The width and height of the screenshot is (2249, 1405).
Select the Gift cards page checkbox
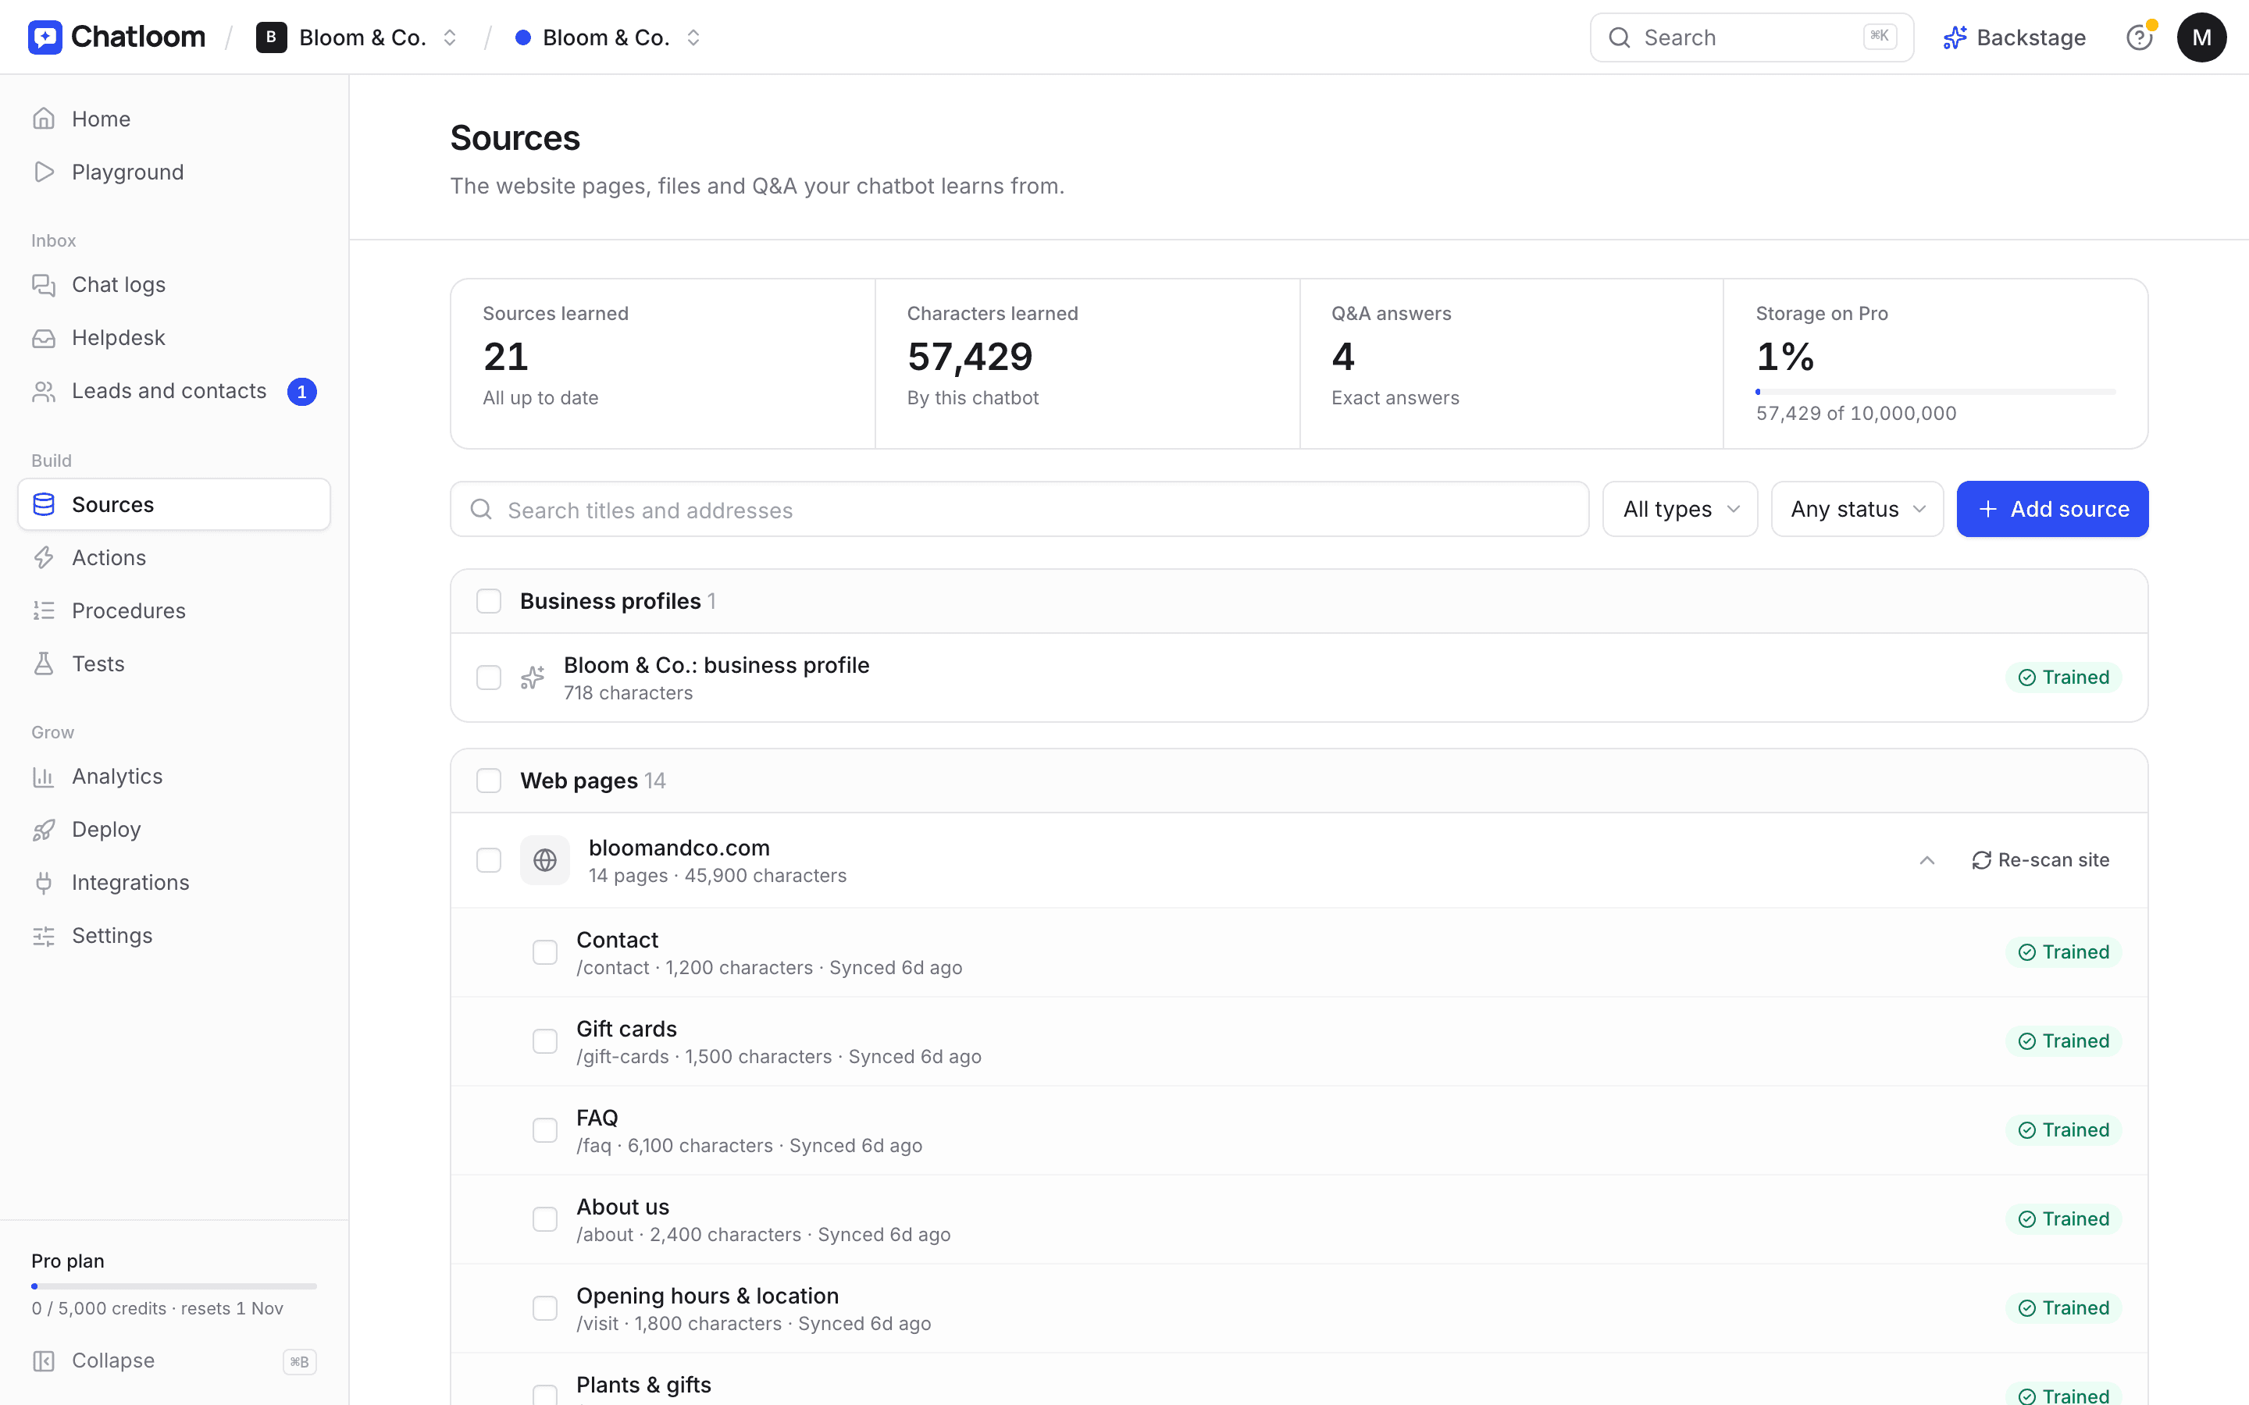[544, 1042]
